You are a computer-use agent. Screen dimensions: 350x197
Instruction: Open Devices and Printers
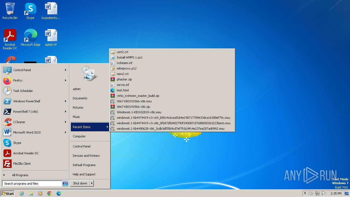[x=90, y=156]
